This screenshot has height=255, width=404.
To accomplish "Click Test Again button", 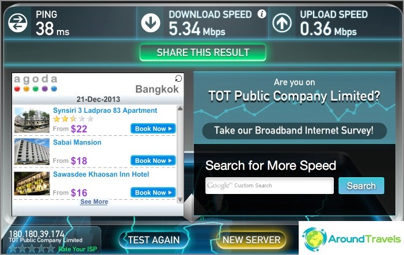I will (154, 240).
